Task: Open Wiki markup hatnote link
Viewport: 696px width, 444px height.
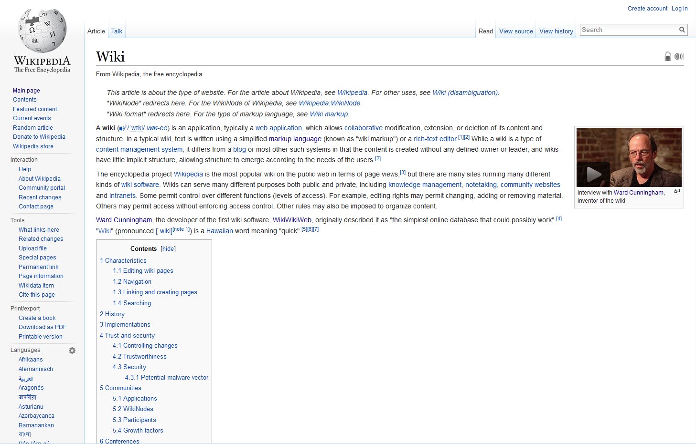Action: coord(329,114)
